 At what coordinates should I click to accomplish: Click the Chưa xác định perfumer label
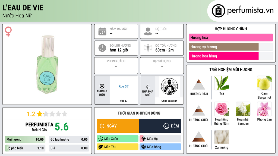[x=169, y=101]
